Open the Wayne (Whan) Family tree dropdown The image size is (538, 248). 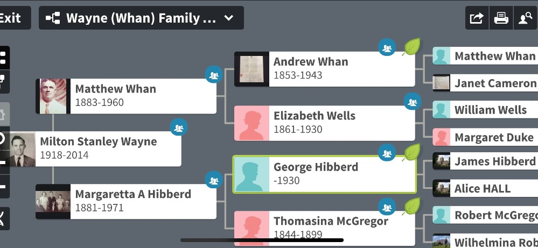[141, 18]
